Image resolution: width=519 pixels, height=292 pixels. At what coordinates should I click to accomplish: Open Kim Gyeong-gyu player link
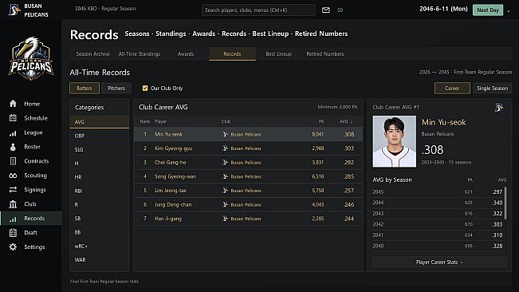pyautogui.click(x=174, y=148)
